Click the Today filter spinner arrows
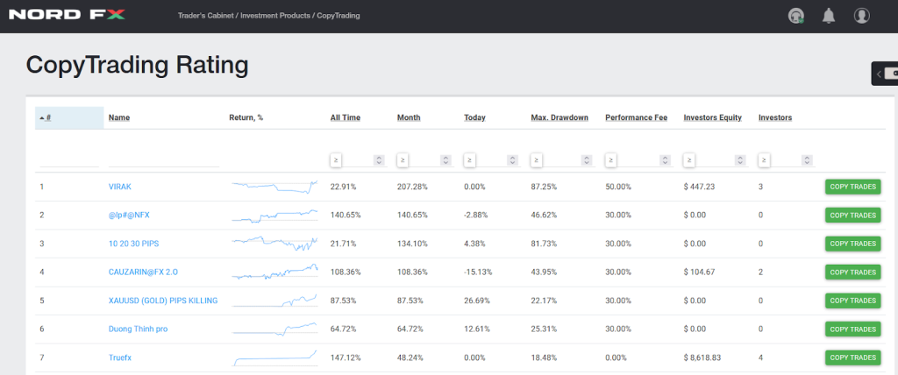Screen dimensions: 898x375 [512, 160]
